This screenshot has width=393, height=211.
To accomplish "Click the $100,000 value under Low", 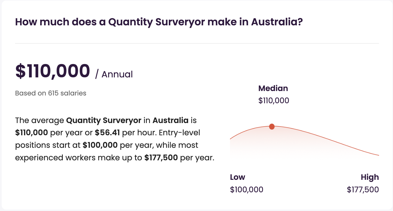I will (246, 190).
